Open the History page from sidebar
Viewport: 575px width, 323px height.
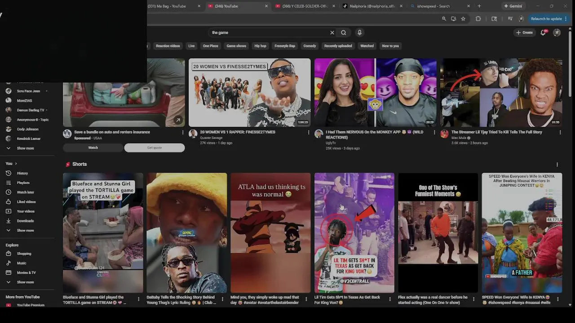click(x=22, y=173)
